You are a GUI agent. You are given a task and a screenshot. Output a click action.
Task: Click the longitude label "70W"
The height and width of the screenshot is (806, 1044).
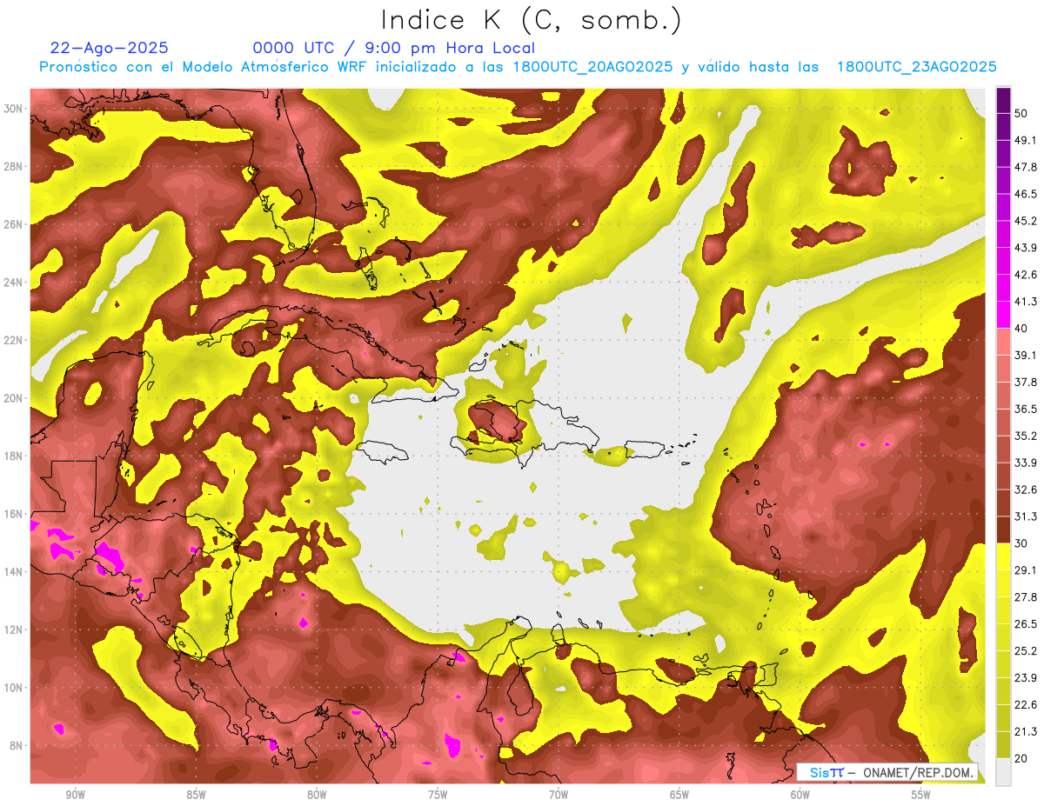[559, 795]
